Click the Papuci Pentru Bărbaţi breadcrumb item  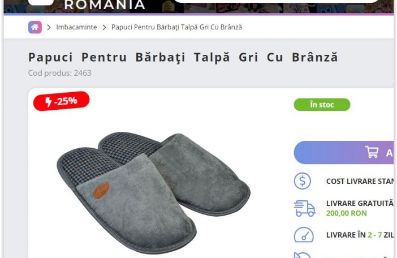click(x=176, y=27)
